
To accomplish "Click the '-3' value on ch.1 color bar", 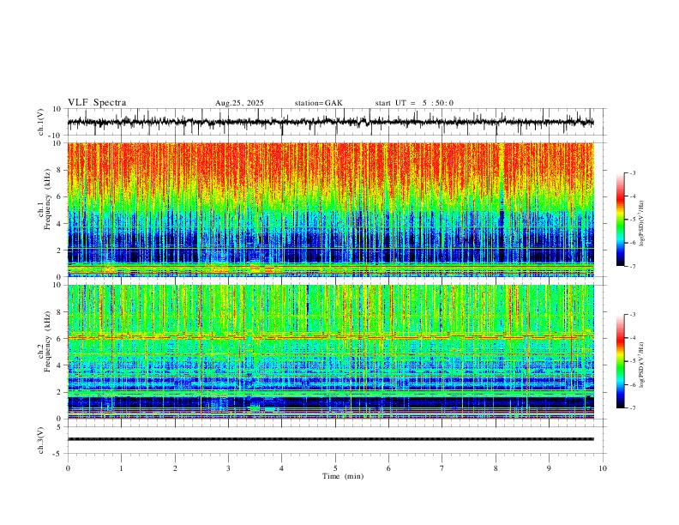I will pos(632,172).
